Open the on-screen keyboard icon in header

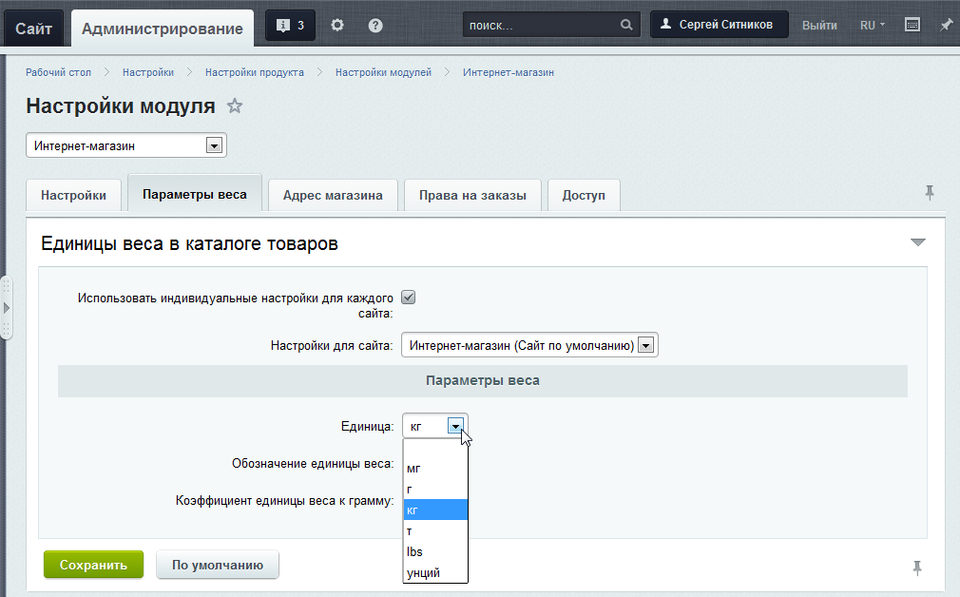(912, 25)
